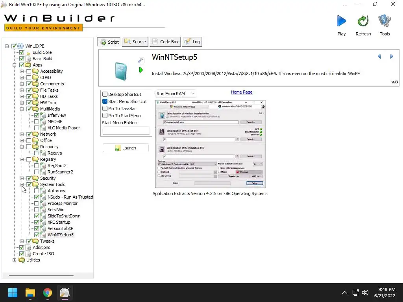The image size is (403, 302).
Task: Click the Apps folder icon
Action: [28, 65]
